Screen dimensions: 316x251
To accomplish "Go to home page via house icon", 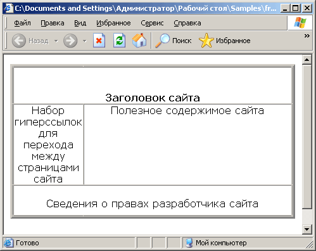I will coord(139,41).
